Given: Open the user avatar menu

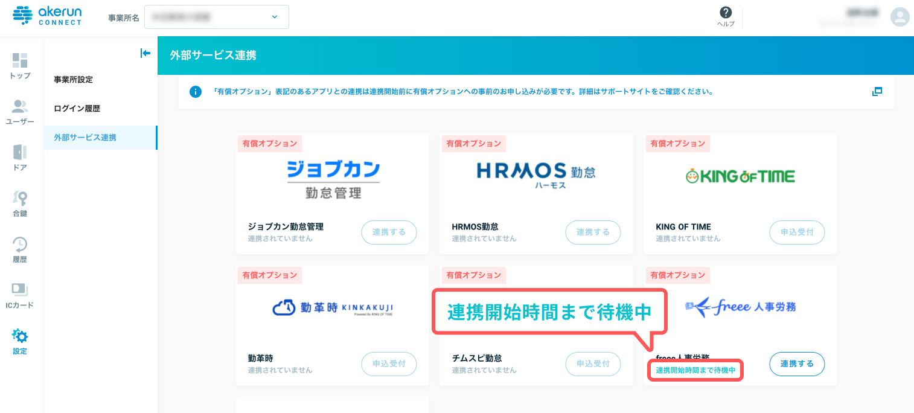Looking at the screenshot, I should click(x=900, y=17).
